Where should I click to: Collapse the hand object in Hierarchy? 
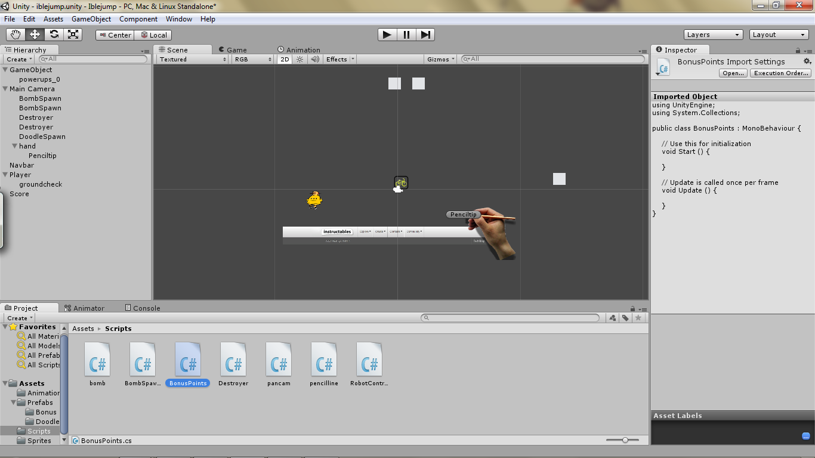coord(14,146)
